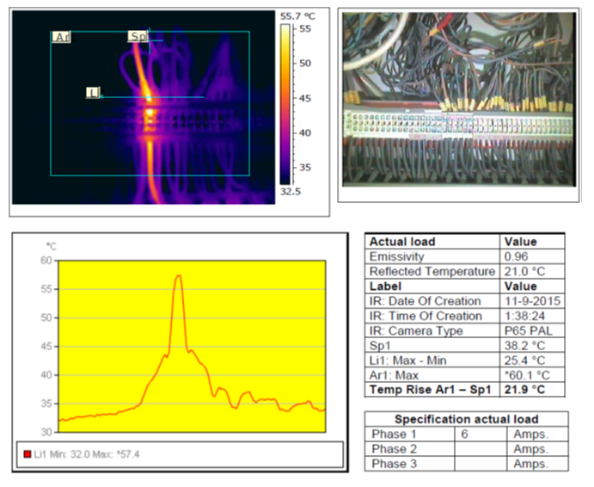The width and height of the screenshot is (594, 487).
Task: Click the 55.7 °C scale maximum value
Action: click(x=297, y=16)
